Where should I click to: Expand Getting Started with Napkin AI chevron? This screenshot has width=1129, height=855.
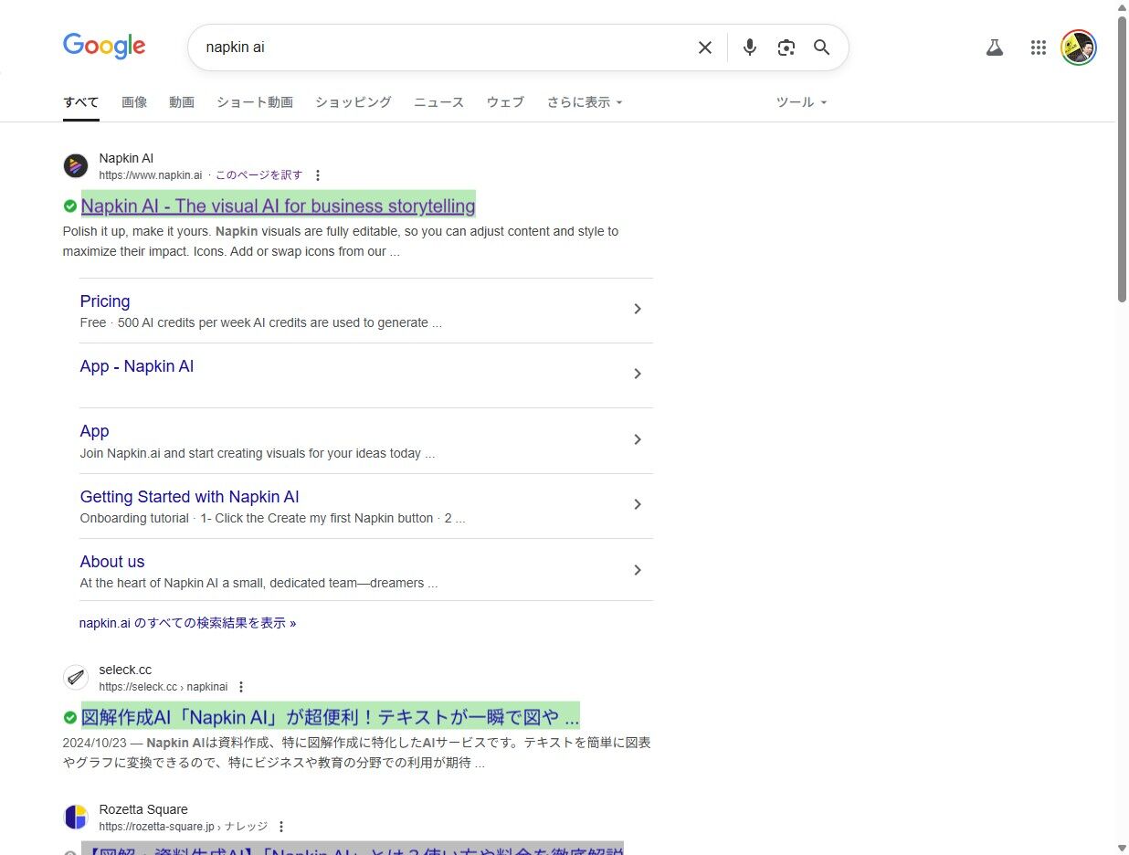click(x=638, y=505)
